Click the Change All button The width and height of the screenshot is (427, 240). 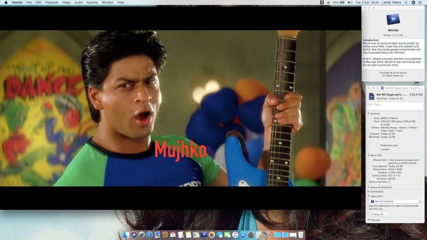click(x=378, y=214)
